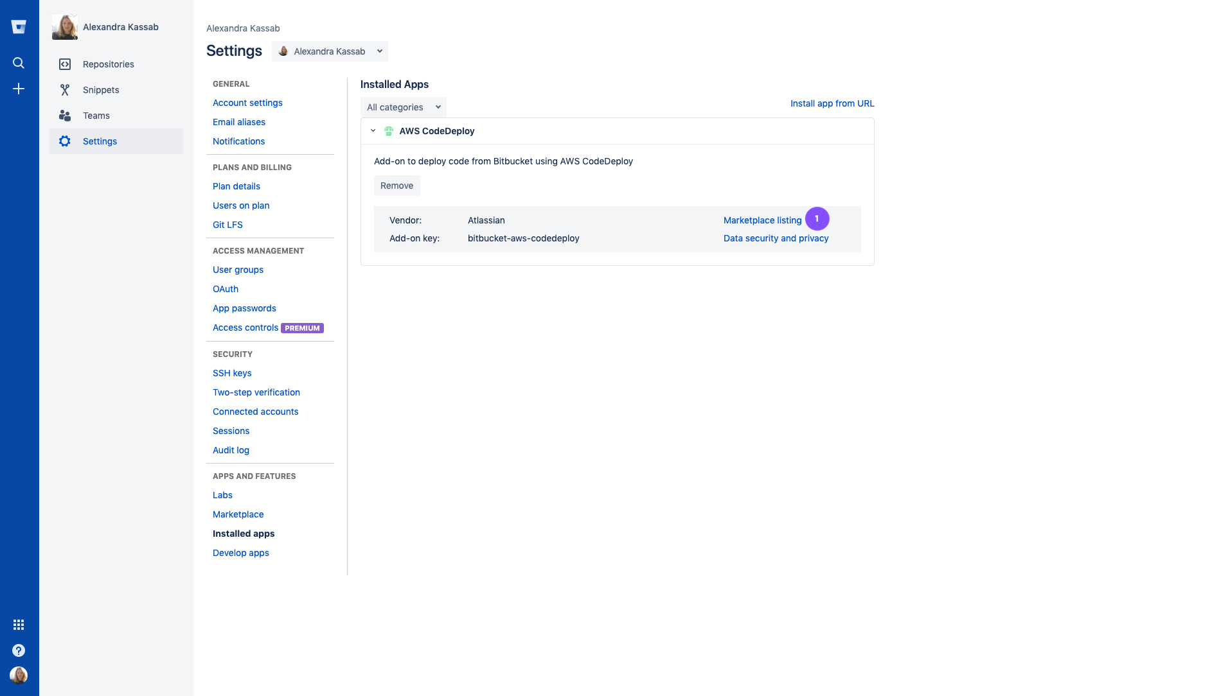Open Users on plan
The width and height of the screenshot is (1230, 696).
[x=241, y=205]
